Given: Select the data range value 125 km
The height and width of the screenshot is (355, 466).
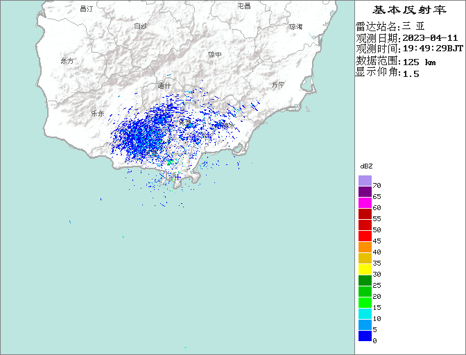Looking at the screenshot, I should (x=419, y=62).
